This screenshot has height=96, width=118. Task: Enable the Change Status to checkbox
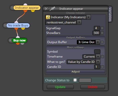75,80
